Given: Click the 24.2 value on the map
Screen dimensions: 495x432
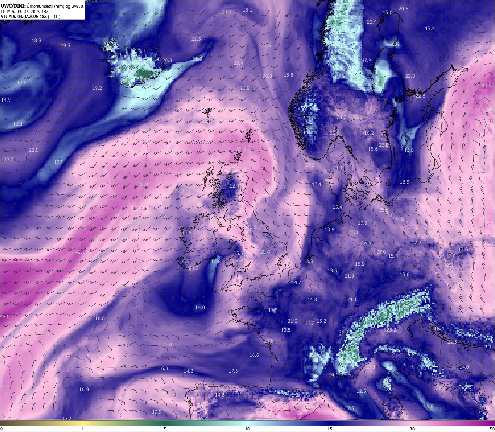Looking at the screenshot, I should (227, 12).
